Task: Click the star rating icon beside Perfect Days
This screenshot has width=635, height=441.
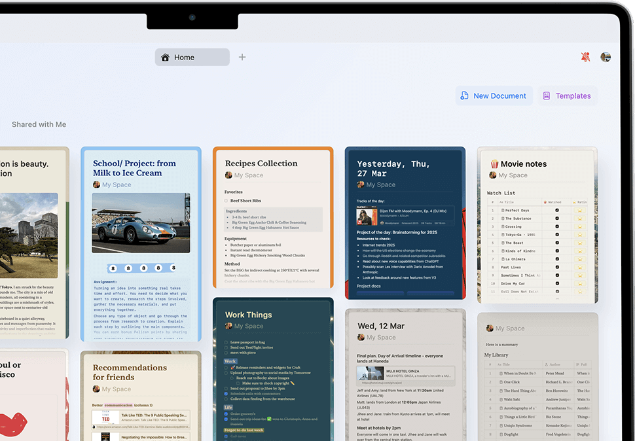Action: pos(579,210)
